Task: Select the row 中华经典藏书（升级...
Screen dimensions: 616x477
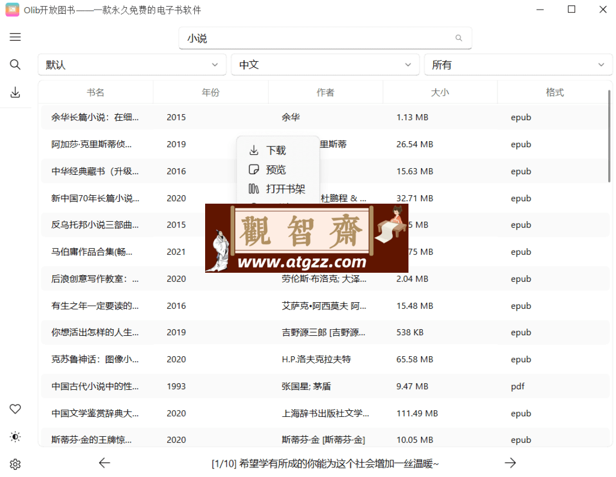Action: tap(325, 171)
